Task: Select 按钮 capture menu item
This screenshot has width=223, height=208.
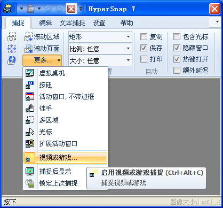Action: coord(66,85)
